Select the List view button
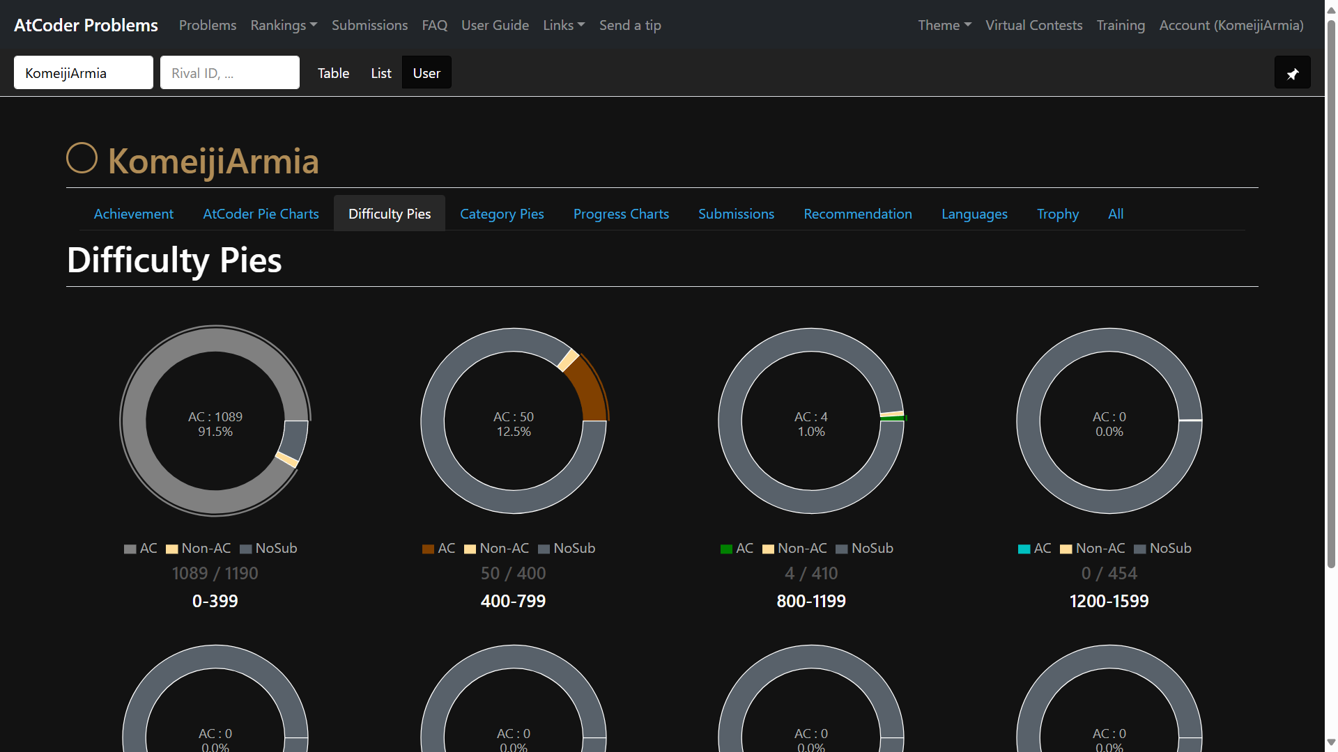1338x752 pixels. (x=380, y=73)
